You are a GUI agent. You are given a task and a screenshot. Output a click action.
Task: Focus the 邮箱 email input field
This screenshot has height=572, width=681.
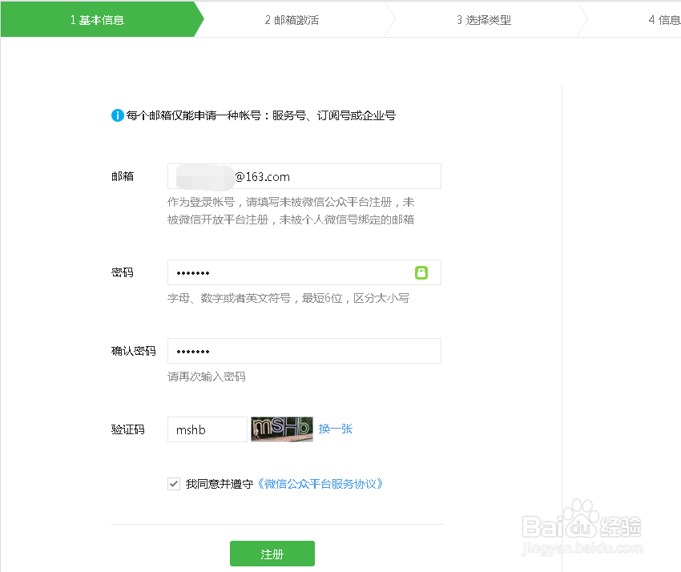[x=304, y=176]
